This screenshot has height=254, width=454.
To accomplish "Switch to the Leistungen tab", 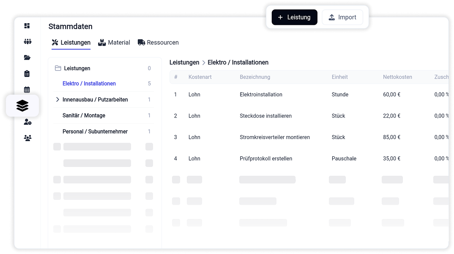I will point(71,43).
